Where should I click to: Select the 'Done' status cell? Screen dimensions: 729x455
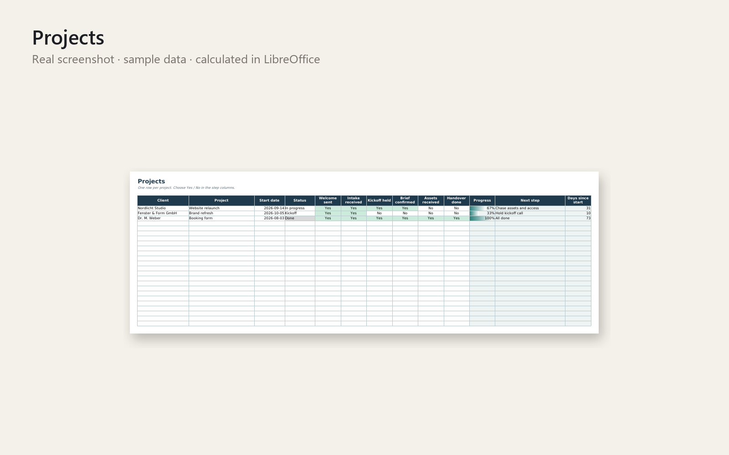pyautogui.click(x=300, y=218)
